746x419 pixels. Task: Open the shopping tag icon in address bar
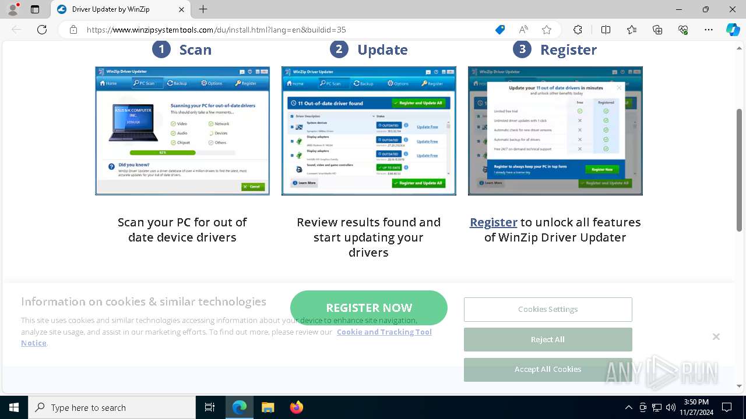point(500,30)
